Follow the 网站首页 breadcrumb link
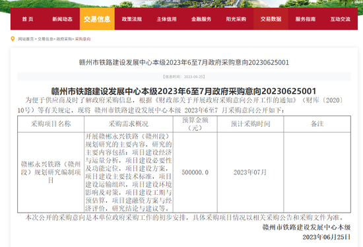The image size is (363, 247). 26,39
